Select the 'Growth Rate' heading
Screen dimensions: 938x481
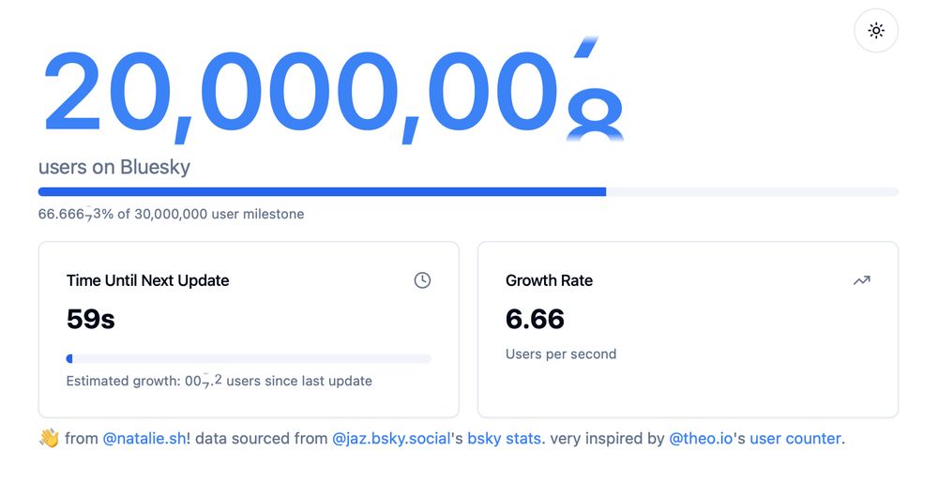(549, 280)
